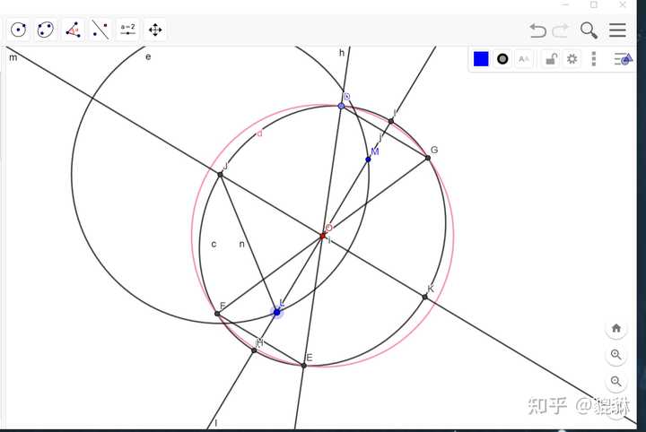
Task: Click point I near label I
Action: (x=391, y=121)
